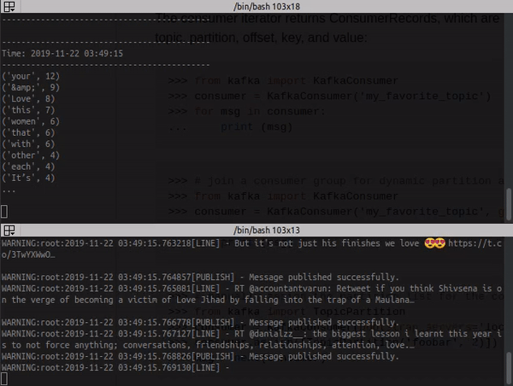Viewport: 513px width, 386px height.
Task: Click the 03:49:15.766778 'Message published successfully' line
Action: pos(200,322)
